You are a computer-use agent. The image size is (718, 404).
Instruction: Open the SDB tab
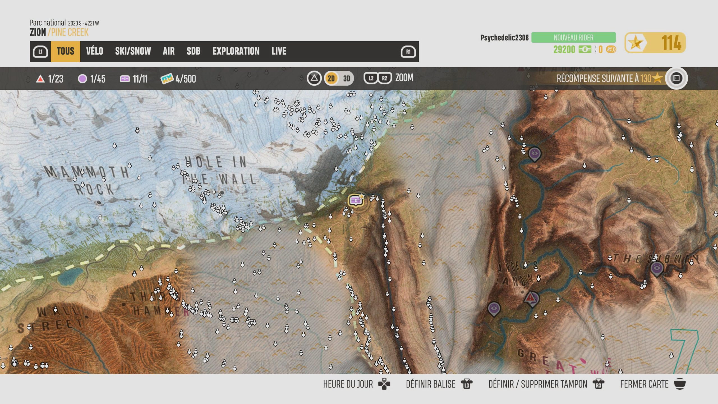[x=194, y=51]
